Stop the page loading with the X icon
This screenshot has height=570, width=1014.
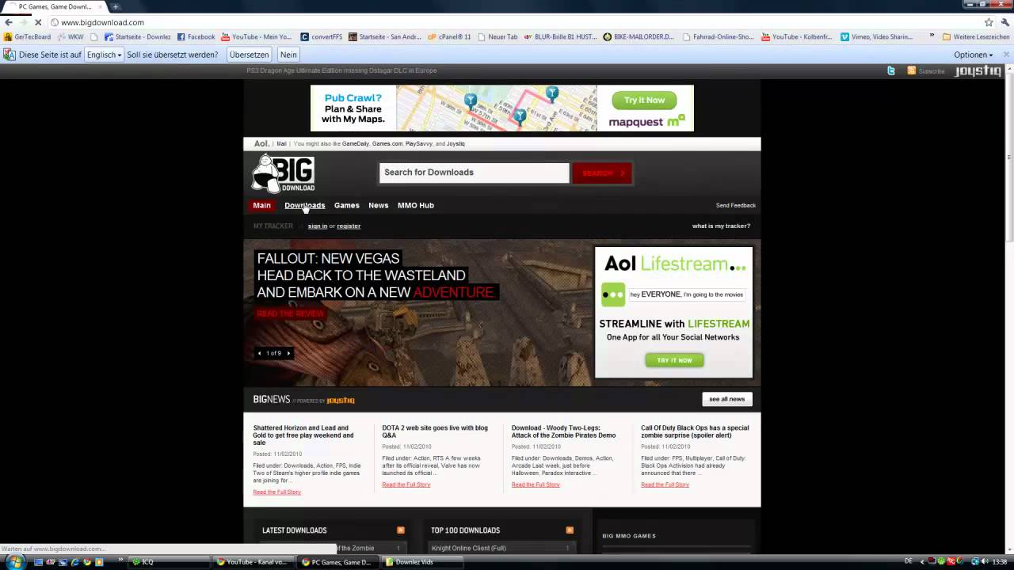(x=37, y=22)
